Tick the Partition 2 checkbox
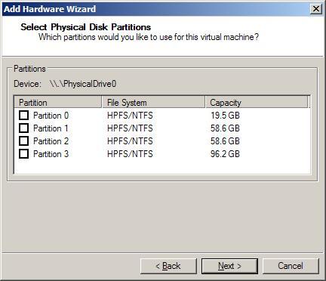The height and width of the screenshot is (281, 326). pos(23,141)
